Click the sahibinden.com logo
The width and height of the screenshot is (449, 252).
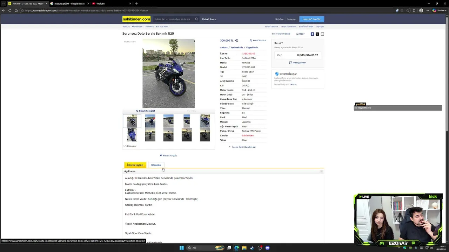[136, 19]
